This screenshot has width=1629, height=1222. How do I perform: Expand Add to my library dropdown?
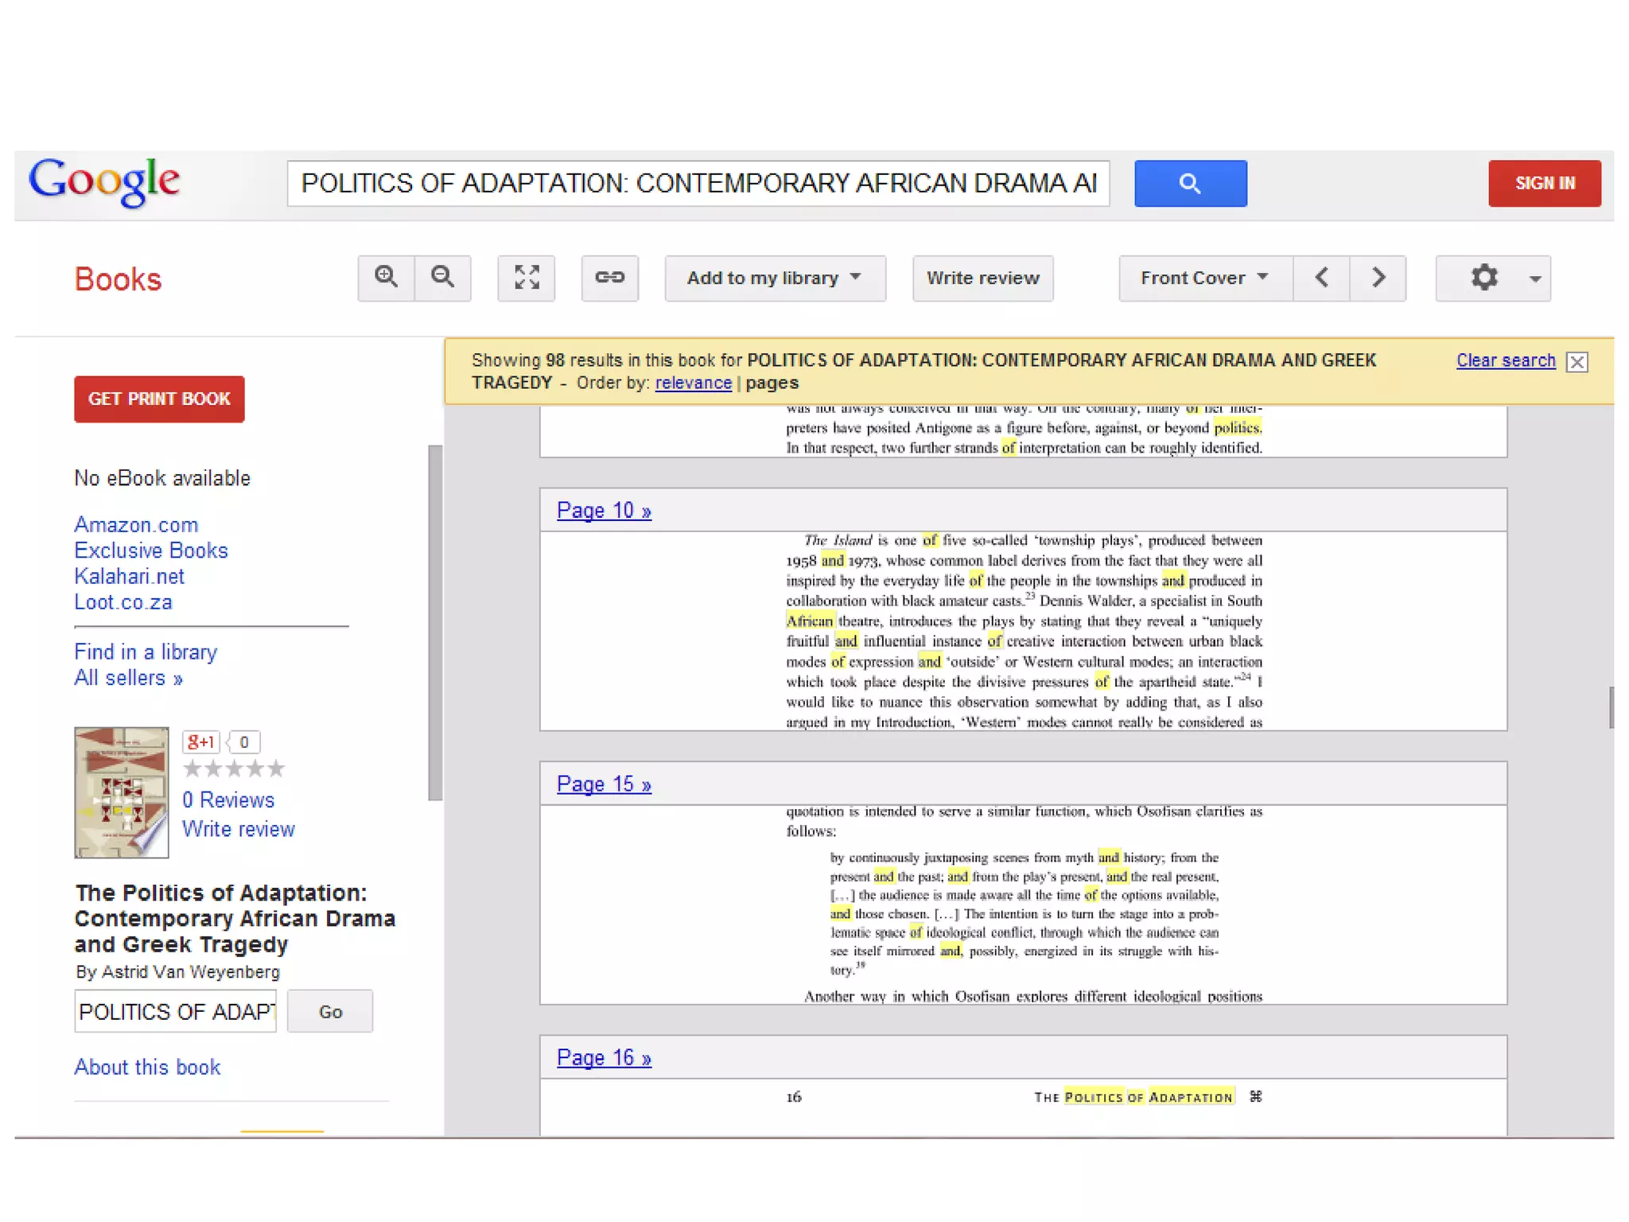(775, 278)
